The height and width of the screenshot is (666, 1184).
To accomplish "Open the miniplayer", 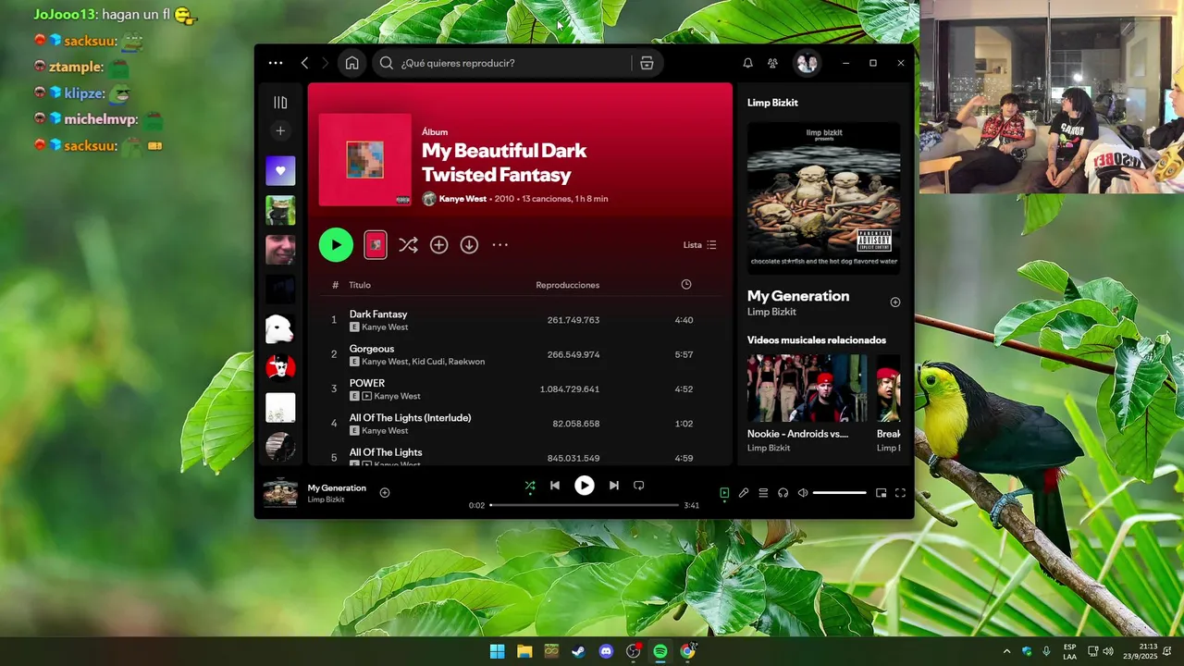I will tap(881, 493).
